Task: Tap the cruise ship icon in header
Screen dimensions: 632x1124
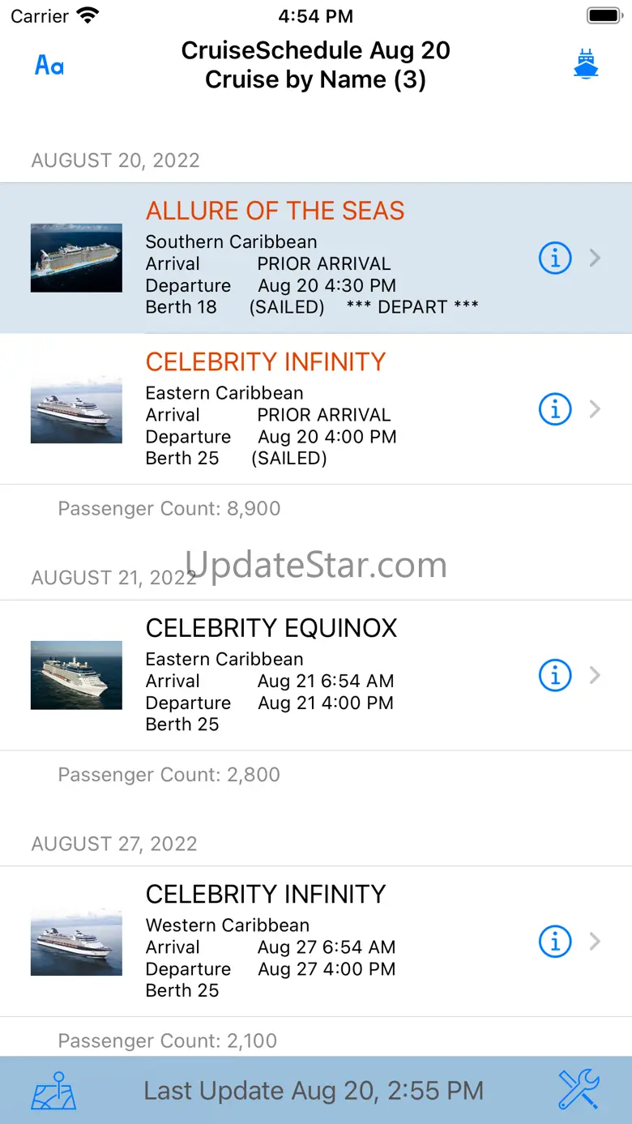Action: [585, 64]
